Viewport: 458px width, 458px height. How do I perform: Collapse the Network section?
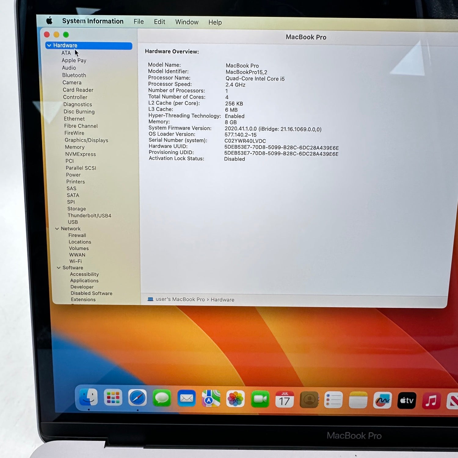click(57, 228)
